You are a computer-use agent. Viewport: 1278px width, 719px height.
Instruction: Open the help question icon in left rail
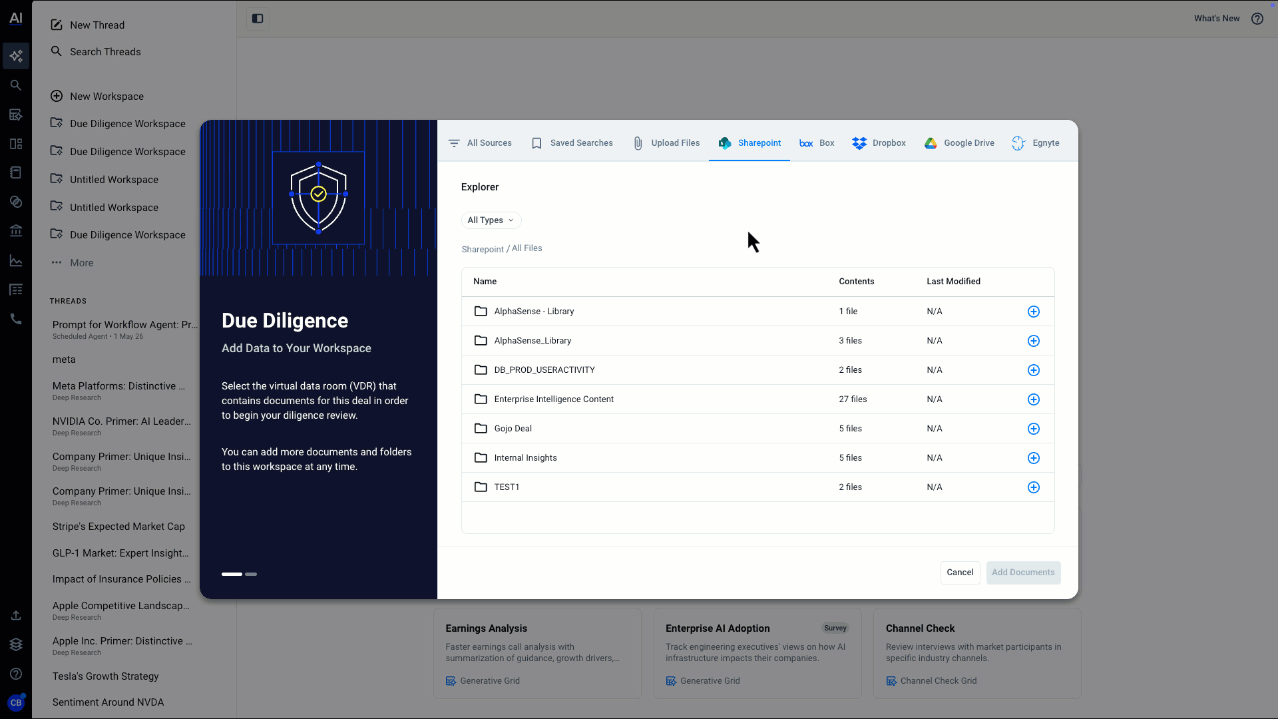point(16,674)
